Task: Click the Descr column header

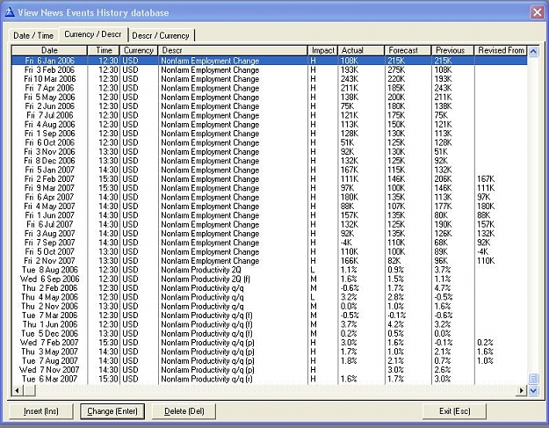Action: tap(233, 50)
